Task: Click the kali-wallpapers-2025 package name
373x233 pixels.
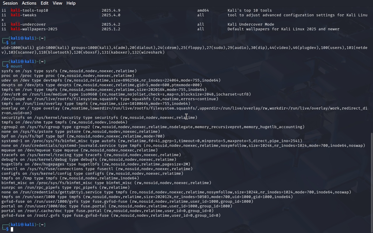Action: pos(34,29)
